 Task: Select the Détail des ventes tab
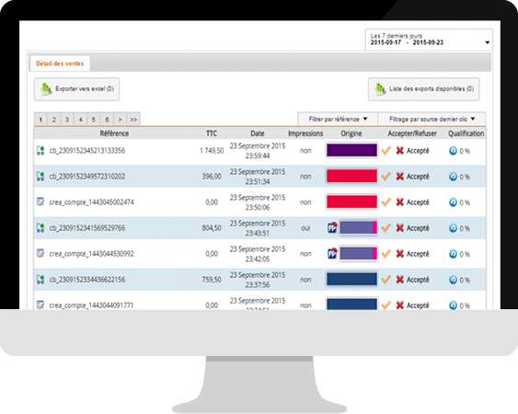click(x=60, y=63)
